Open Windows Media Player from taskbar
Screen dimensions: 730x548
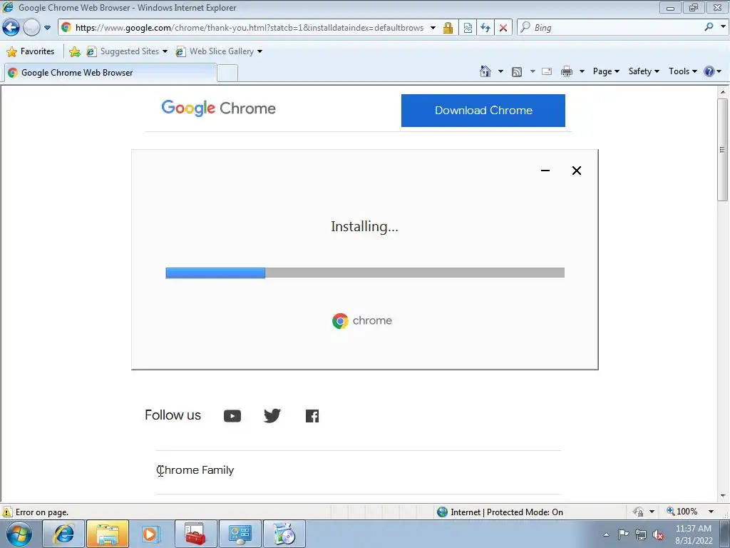[151, 534]
